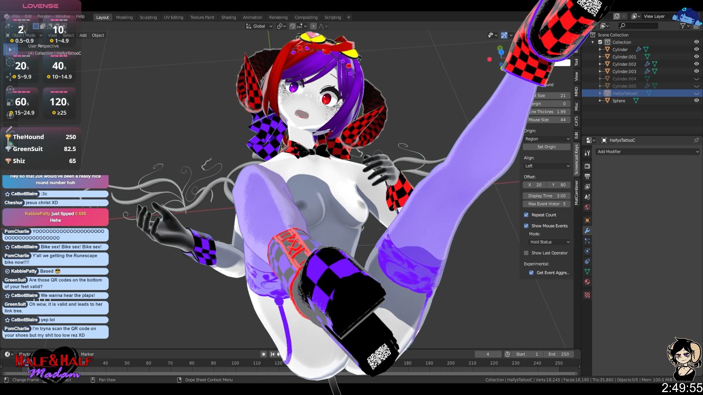The height and width of the screenshot is (395, 703).
Task: Hide Sphere via its eye icon
Action: (x=696, y=101)
